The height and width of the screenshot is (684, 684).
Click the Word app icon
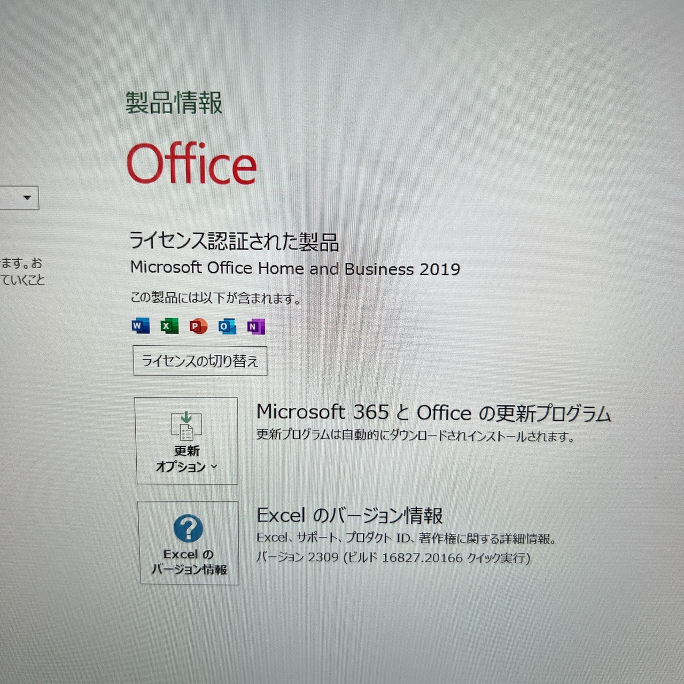tap(141, 325)
